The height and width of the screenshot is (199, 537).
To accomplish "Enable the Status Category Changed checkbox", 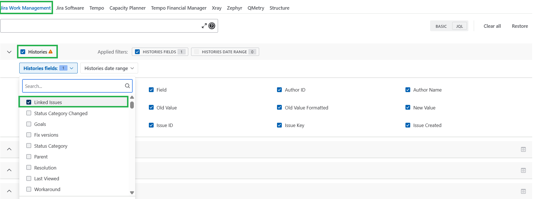I will point(29,113).
